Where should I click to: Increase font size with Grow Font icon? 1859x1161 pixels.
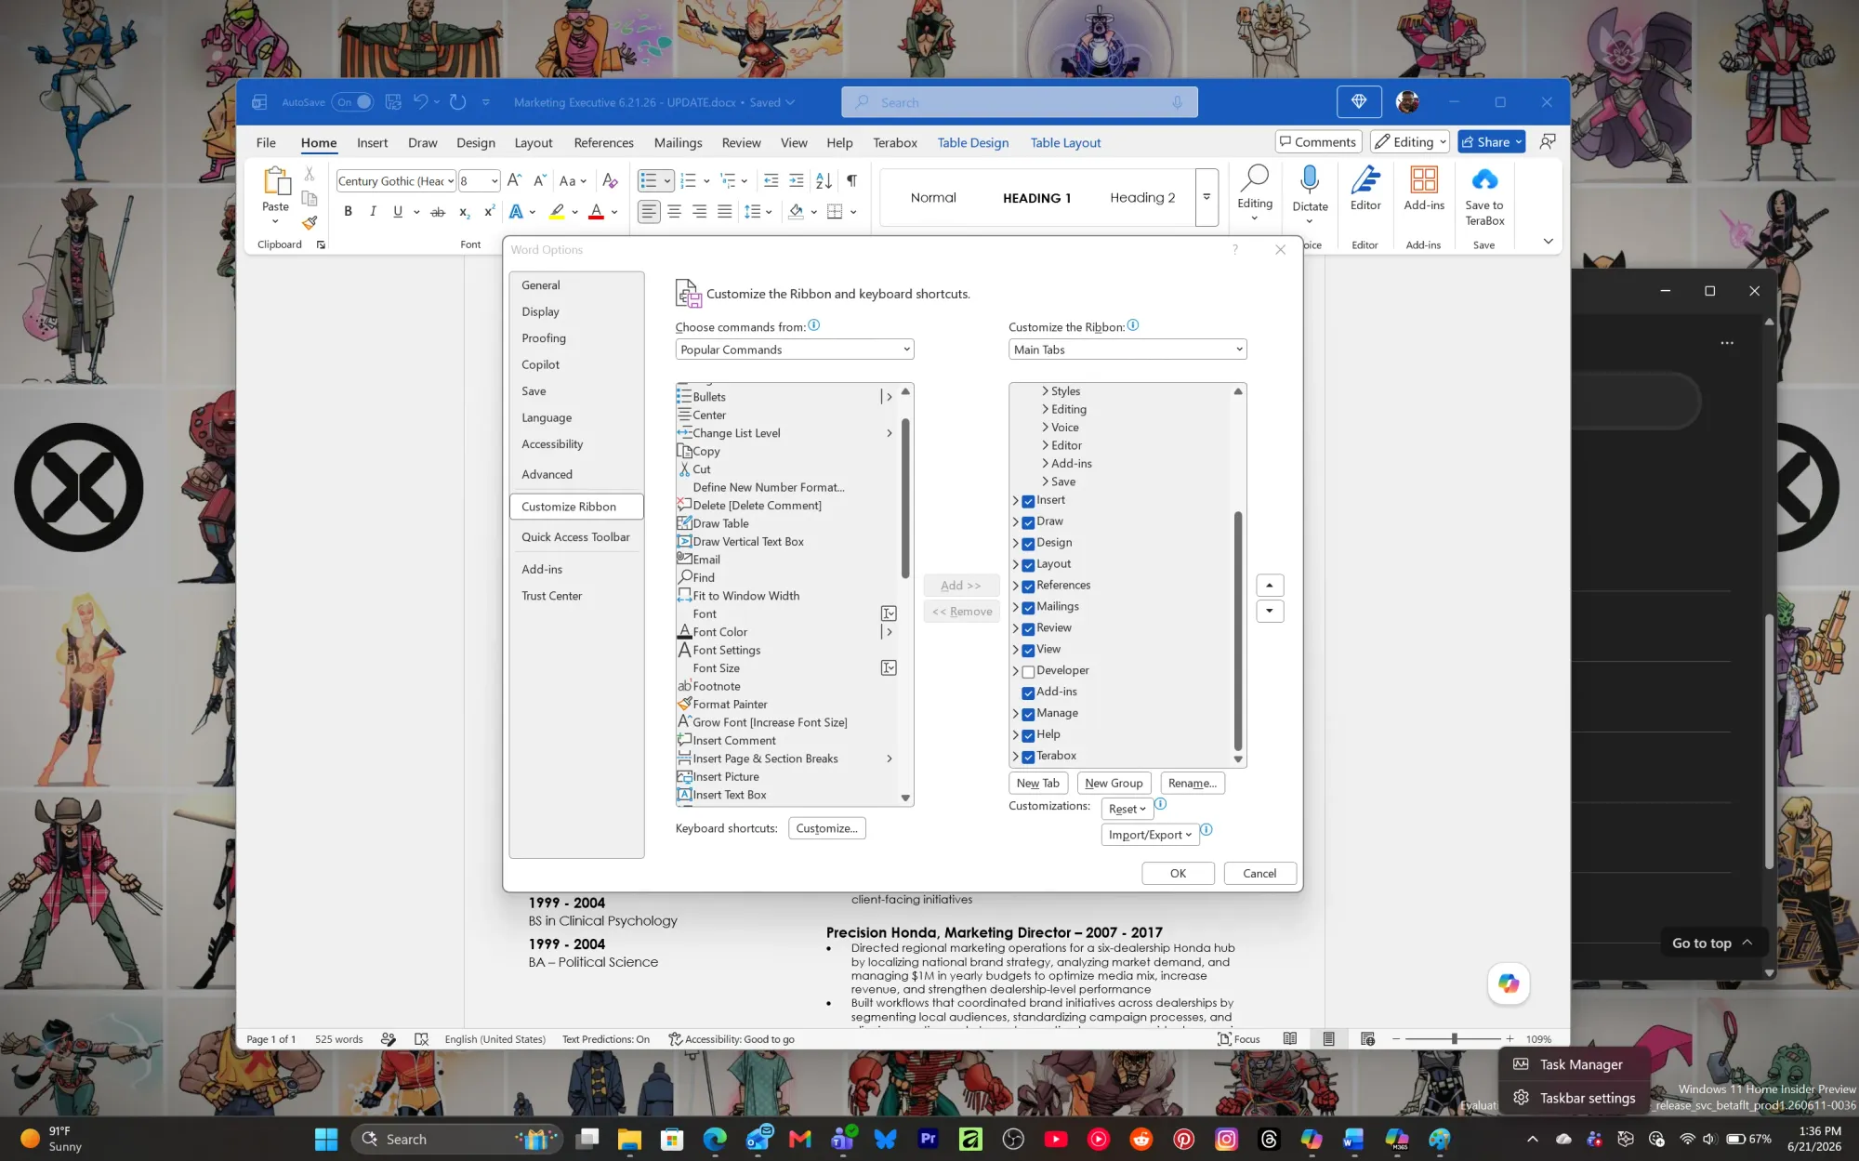tap(514, 180)
